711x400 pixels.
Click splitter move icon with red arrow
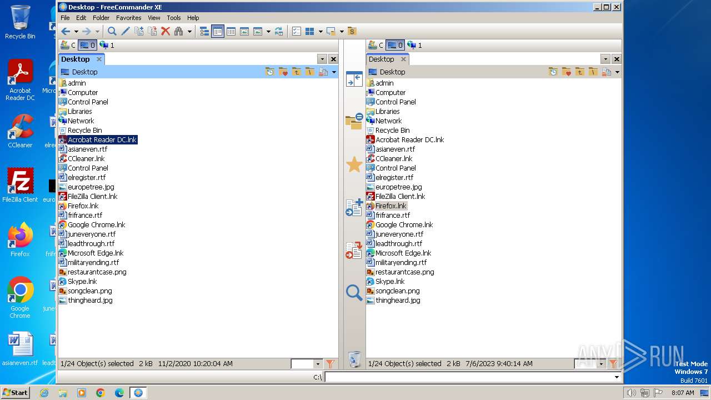(354, 251)
